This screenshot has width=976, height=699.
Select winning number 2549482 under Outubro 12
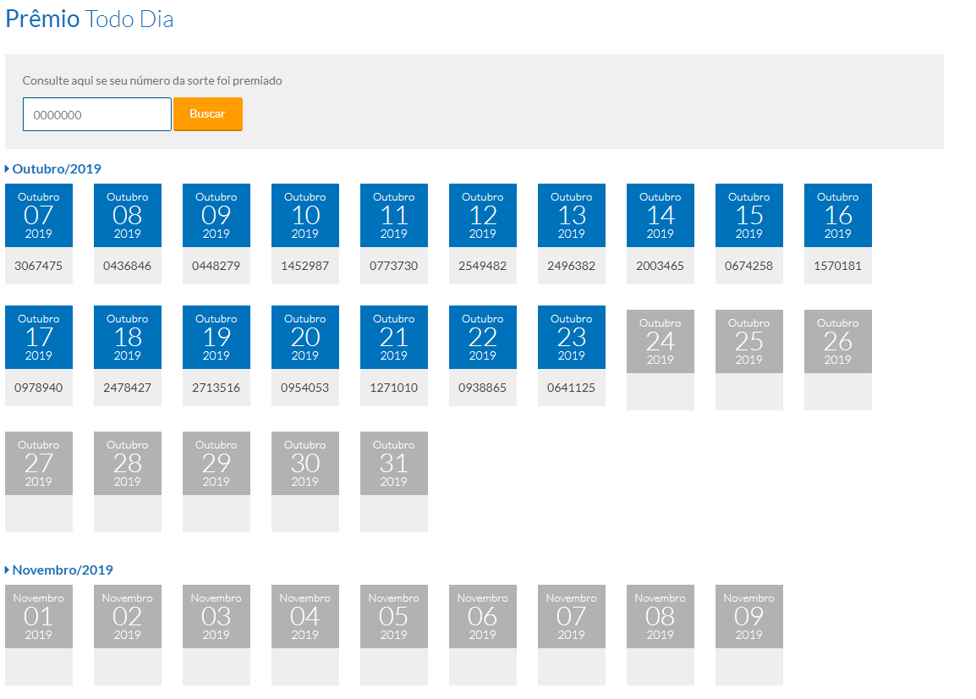(483, 266)
